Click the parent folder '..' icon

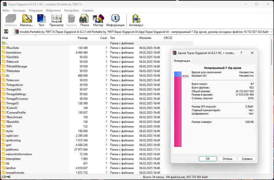point(3,43)
